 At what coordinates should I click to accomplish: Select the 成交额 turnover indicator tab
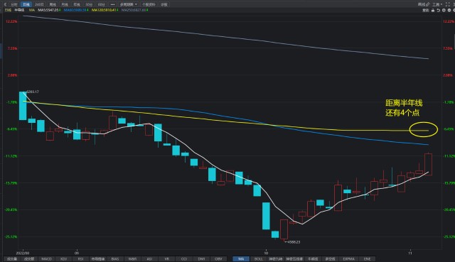(29, 259)
